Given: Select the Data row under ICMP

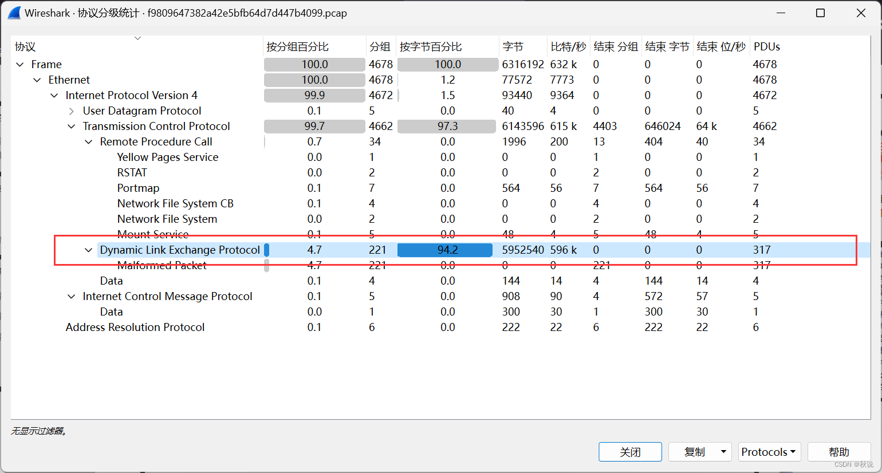Looking at the screenshot, I should point(440,312).
